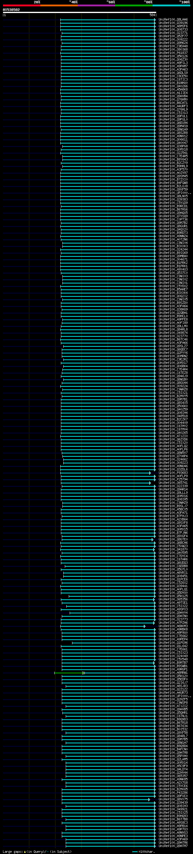193x854 pixels.
Task: Click the UniRef100_A4UR73 label
Action: (173, 693)
